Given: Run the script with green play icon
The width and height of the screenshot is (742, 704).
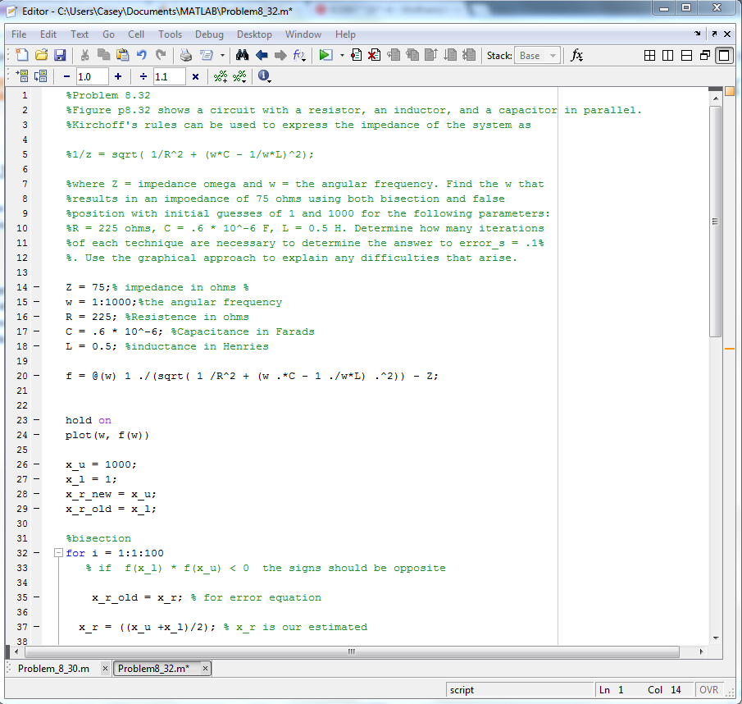Looking at the screenshot, I should pyautogui.click(x=326, y=56).
